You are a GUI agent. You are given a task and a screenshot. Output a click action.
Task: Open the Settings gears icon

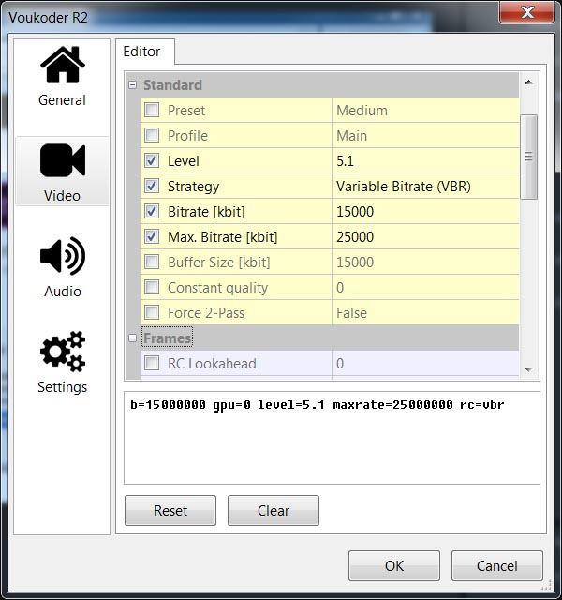click(63, 352)
